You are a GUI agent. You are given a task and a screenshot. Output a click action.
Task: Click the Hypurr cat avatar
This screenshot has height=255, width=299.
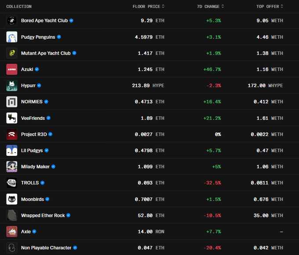coord(11,85)
